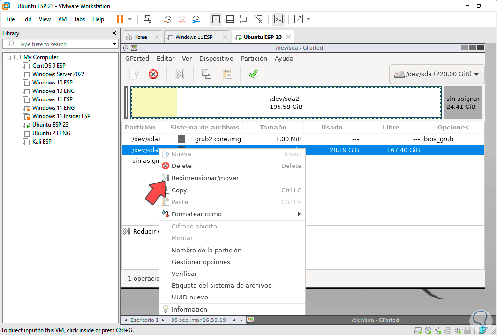The image size is (497, 335).
Task: Choose Nombre de la partición menu entry
Action: (x=232, y=250)
